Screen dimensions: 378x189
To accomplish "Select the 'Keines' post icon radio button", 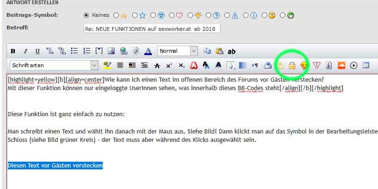I will tap(86, 15).
